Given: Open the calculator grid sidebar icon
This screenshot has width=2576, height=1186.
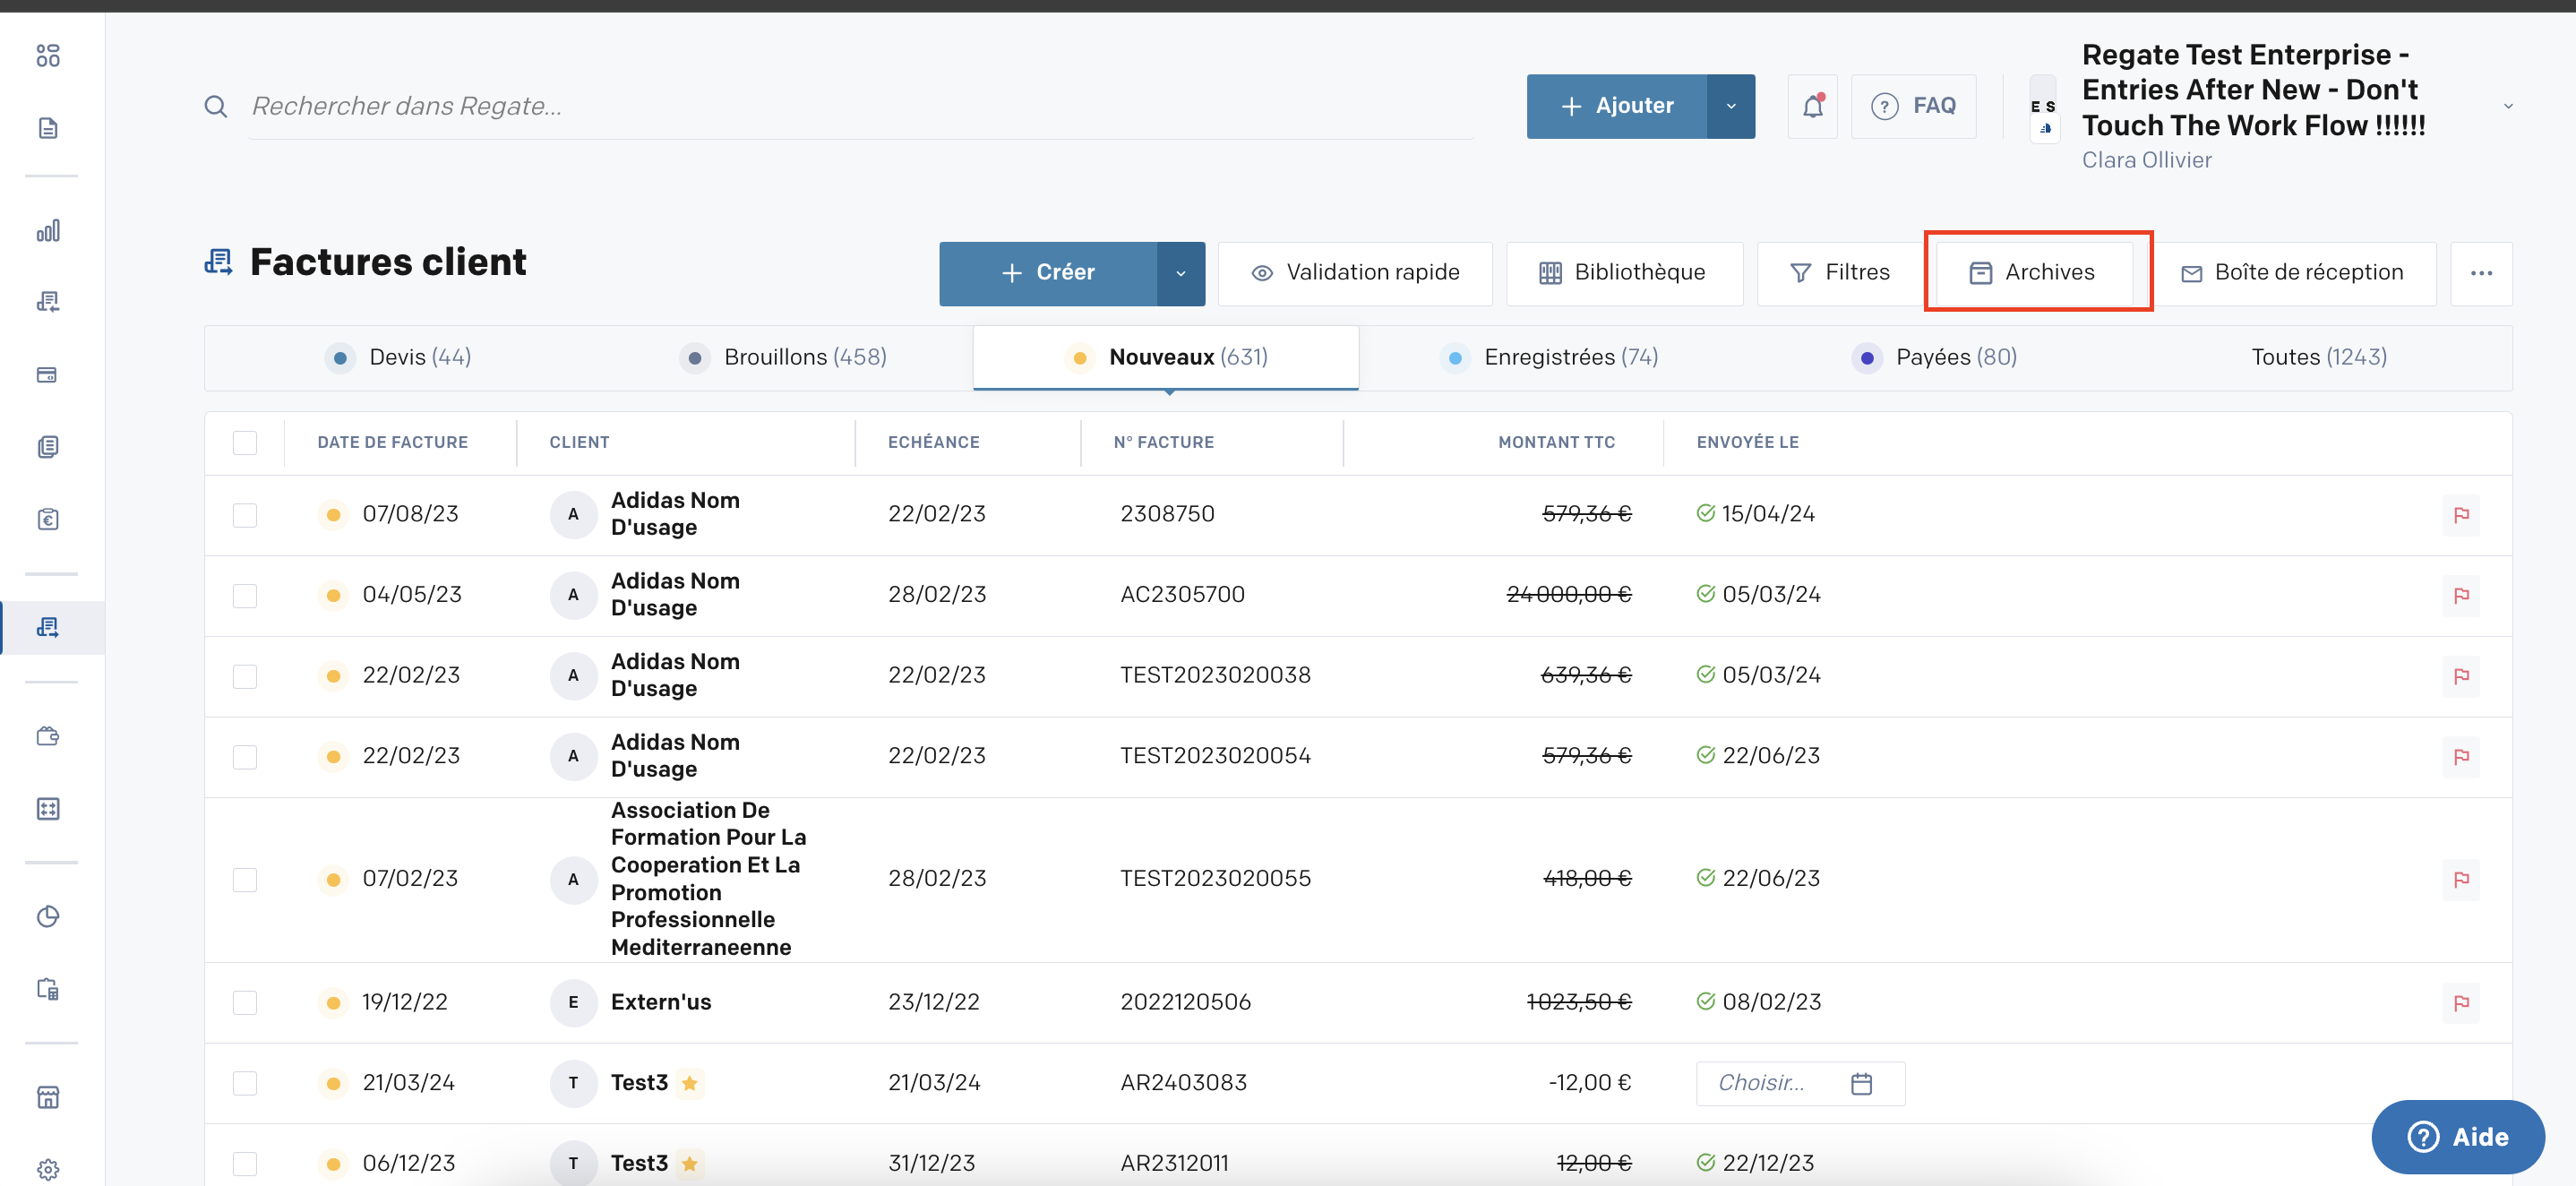Looking at the screenshot, I should pyautogui.click(x=48, y=808).
